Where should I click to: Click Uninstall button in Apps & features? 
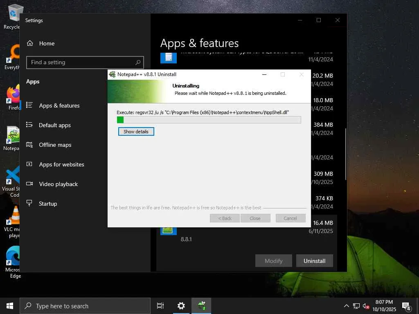pos(315,261)
